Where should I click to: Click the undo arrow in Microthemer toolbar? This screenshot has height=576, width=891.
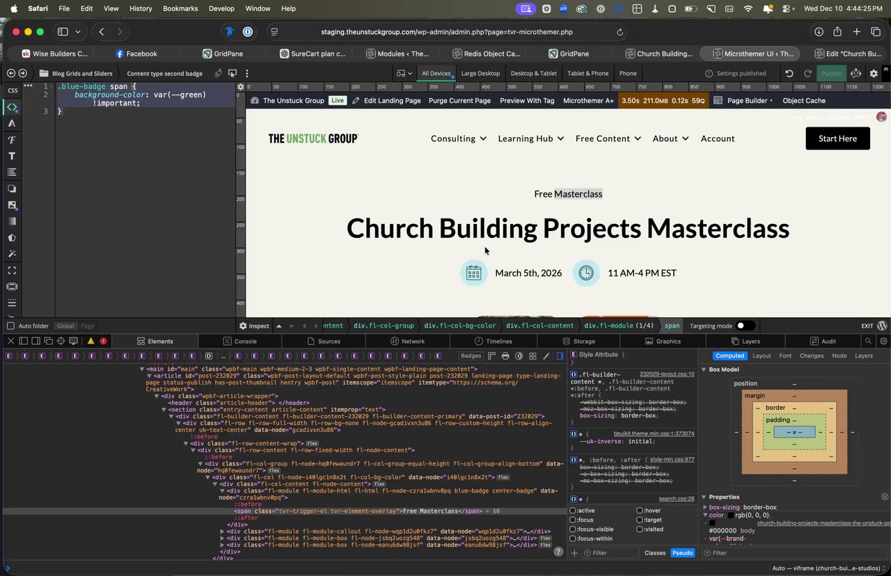click(789, 73)
